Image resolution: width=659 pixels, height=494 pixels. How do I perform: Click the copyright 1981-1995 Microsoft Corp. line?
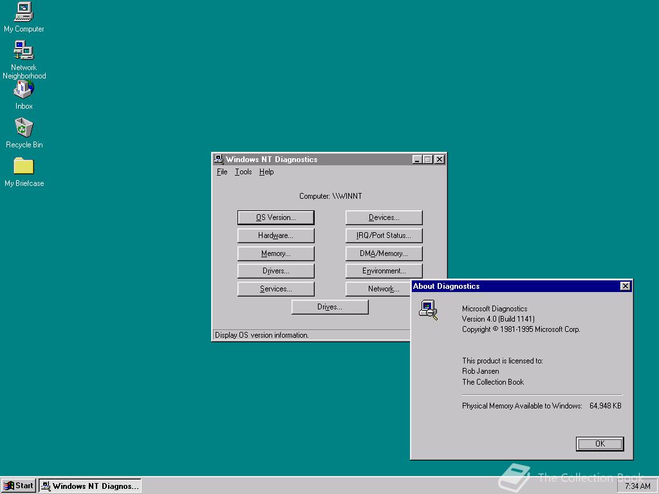[x=521, y=329]
